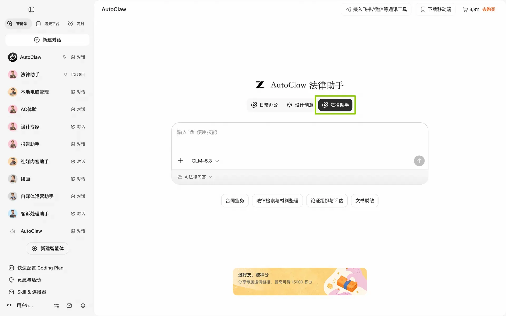
Task: Click 接入飞书/微信等通讯工具 button
Action: click(376, 9)
